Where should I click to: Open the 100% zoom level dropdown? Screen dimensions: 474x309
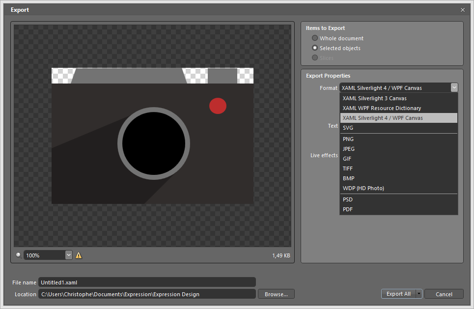pyautogui.click(x=68, y=255)
